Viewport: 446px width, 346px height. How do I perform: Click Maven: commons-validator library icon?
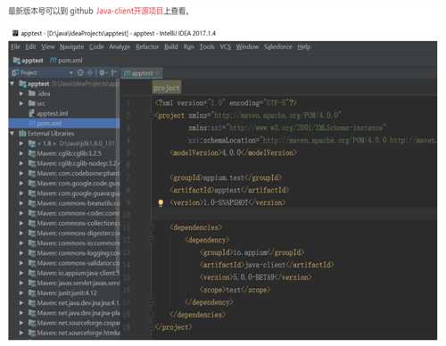pos(32,263)
